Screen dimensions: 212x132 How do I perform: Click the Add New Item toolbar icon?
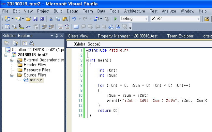point(18,19)
